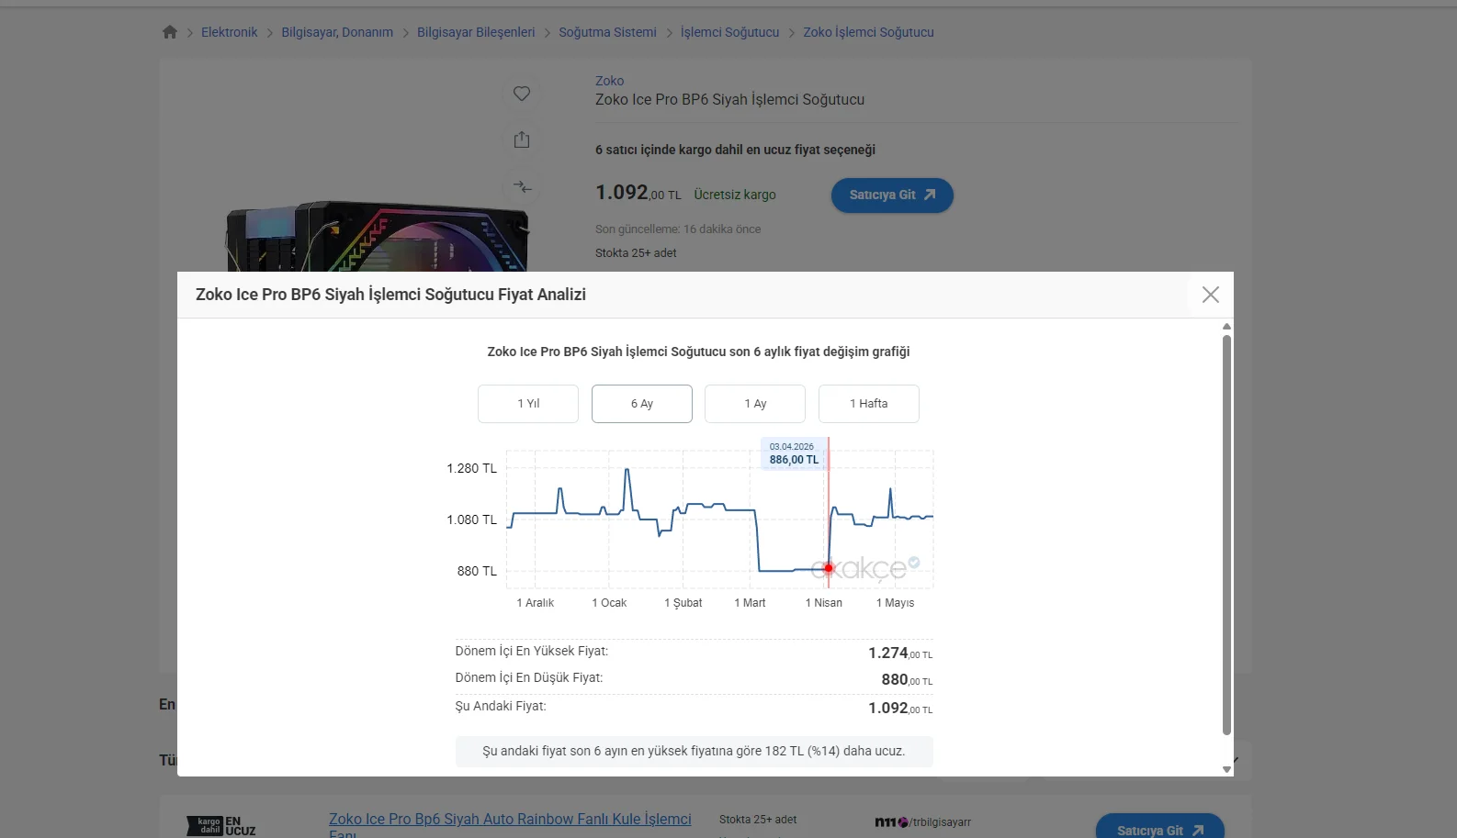Open the Bilgisayar Bileşenleri breadcrumb
This screenshot has height=838, width=1457.
click(x=476, y=32)
